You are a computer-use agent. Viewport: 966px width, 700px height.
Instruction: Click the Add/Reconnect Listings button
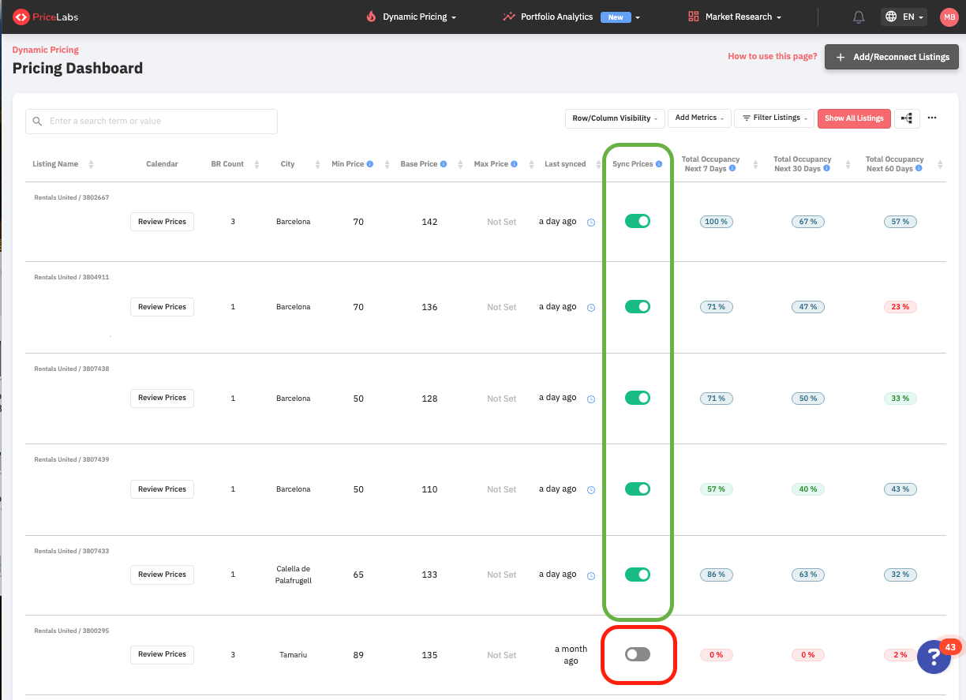[x=892, y=57]
